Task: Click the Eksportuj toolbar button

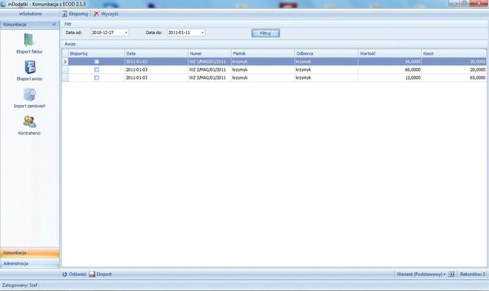Action: (x=75, y=13)
